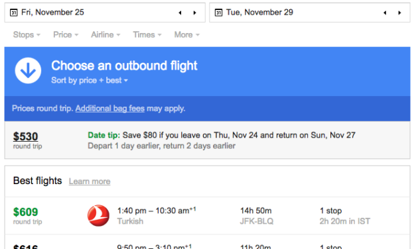
Task: Choose the $609 Turkish flight row
Action: coord(208,216)
